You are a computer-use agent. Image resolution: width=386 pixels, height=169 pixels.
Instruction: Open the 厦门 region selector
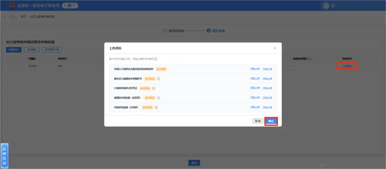[x=70, y=5]
